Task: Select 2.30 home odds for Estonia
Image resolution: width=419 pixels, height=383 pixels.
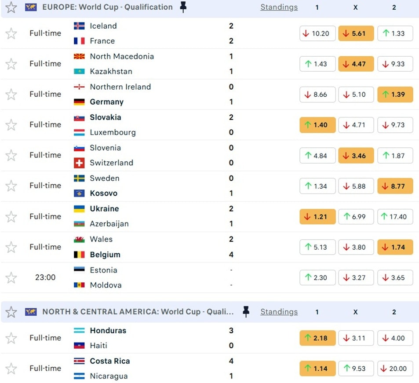Action: [317, 277]
